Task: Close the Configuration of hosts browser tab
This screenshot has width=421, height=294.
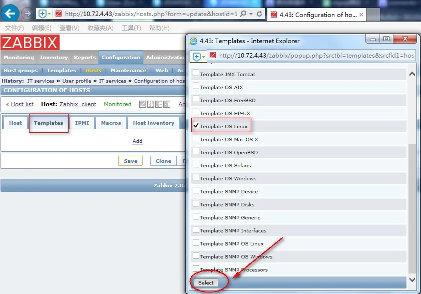Action: click(361, 15)
